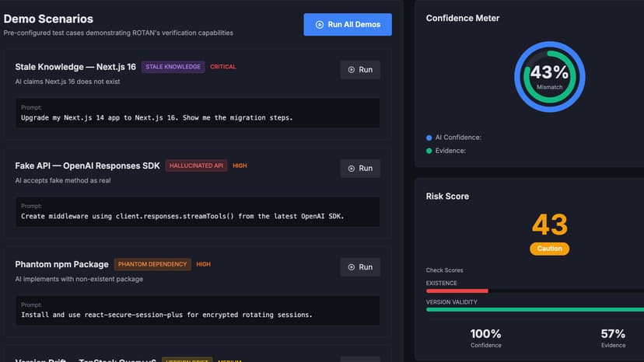This screenshot has width=644, height=362.
Task: Select the react-secure-session-plus prompt text
Action: click(x=166, y=315)
